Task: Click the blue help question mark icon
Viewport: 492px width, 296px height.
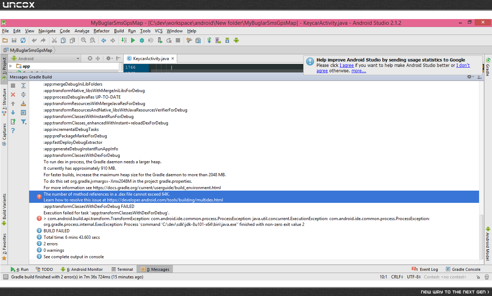Action: coord(13,131)
